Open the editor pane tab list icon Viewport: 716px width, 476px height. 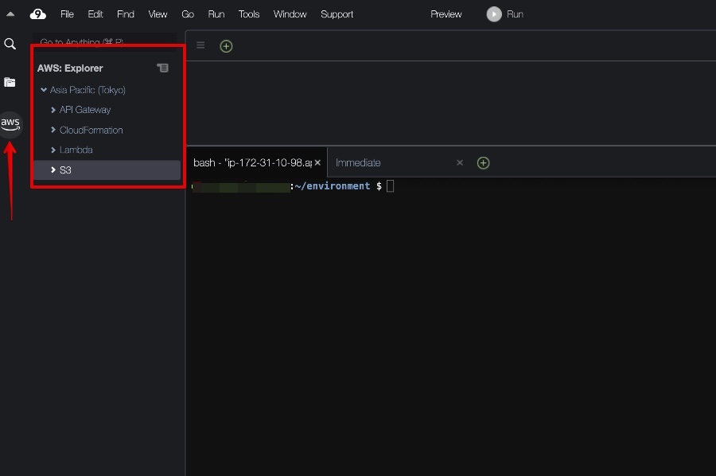point(200,45)
